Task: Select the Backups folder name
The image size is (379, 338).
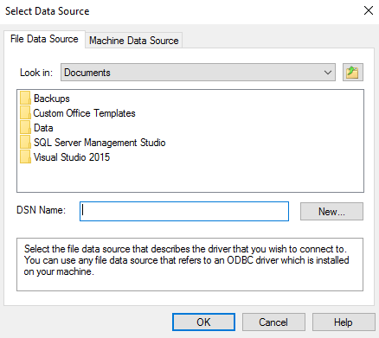Action: coord(52,99)
